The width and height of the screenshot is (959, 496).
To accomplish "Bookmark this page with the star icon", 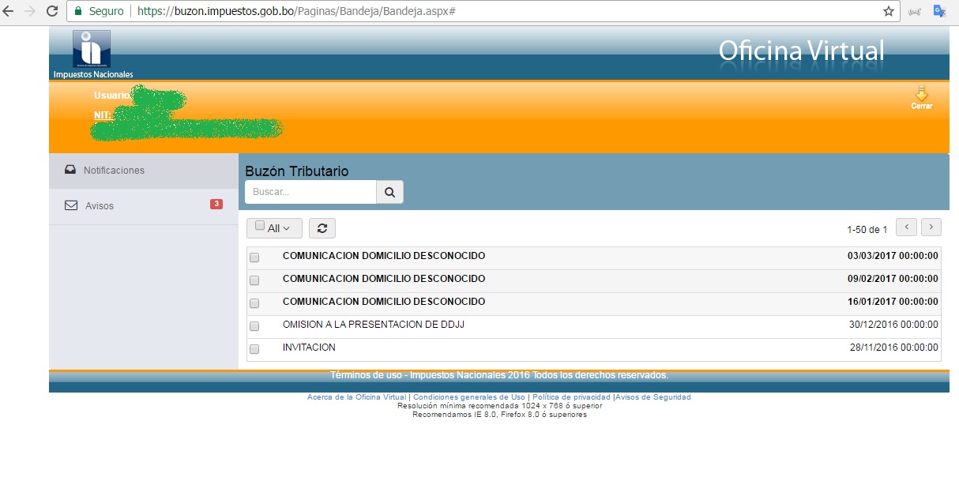I will click(x=888, y=11).
